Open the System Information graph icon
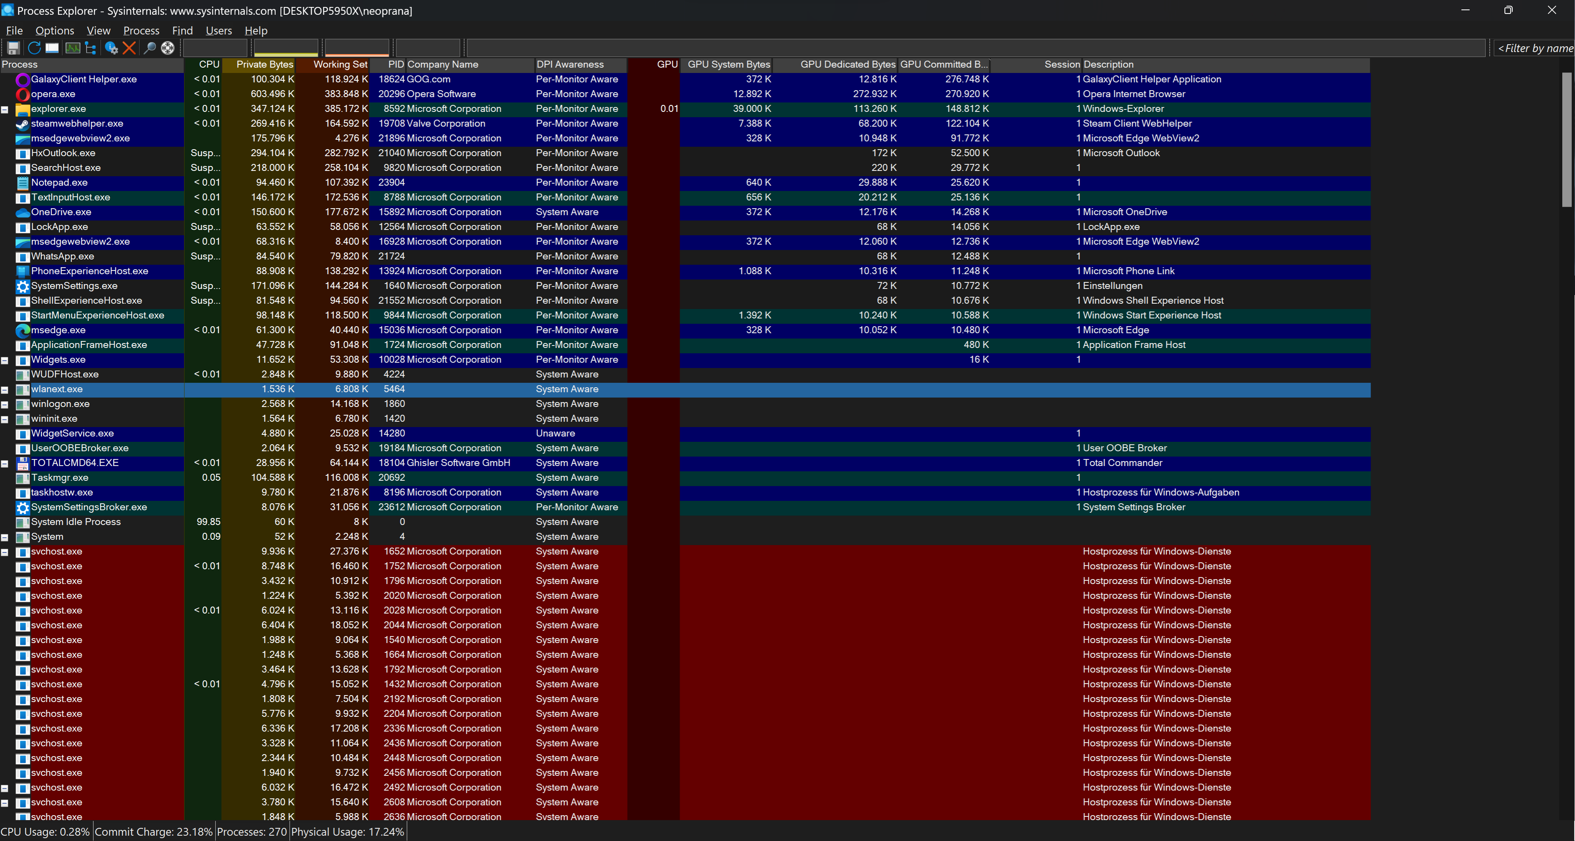This screenshot has height=841, width=1575. (x=72, y=48)
